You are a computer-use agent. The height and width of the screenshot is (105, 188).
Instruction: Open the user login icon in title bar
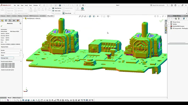pos(172,5)
